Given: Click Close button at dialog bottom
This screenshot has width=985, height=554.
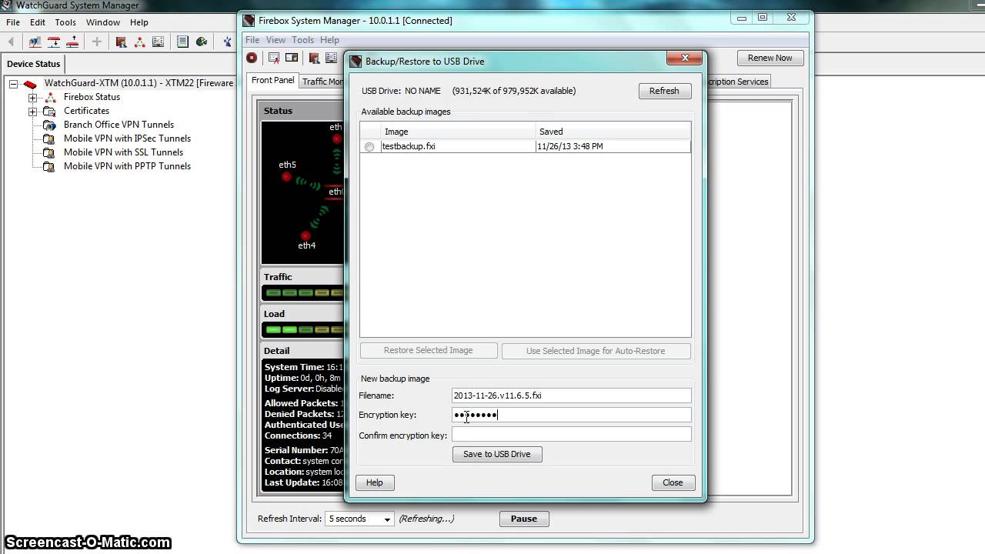Looking at the screenshot, I should click(673, 482).
